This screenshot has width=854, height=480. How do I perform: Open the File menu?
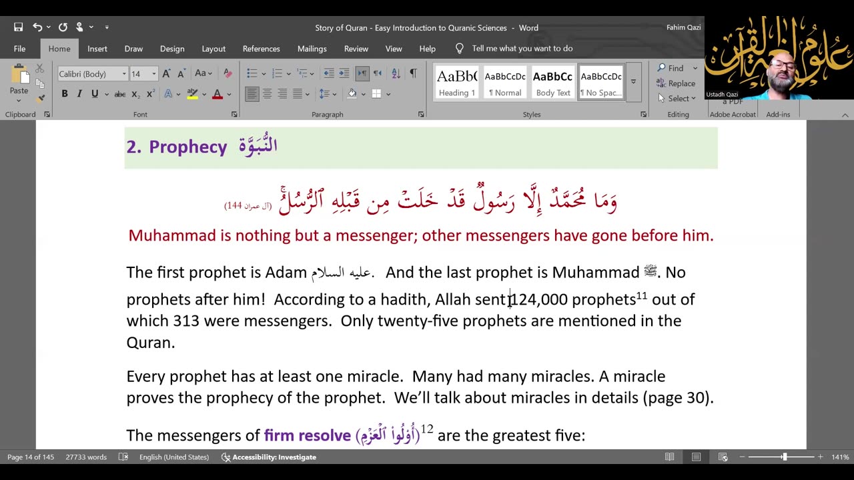pos(19,49)
